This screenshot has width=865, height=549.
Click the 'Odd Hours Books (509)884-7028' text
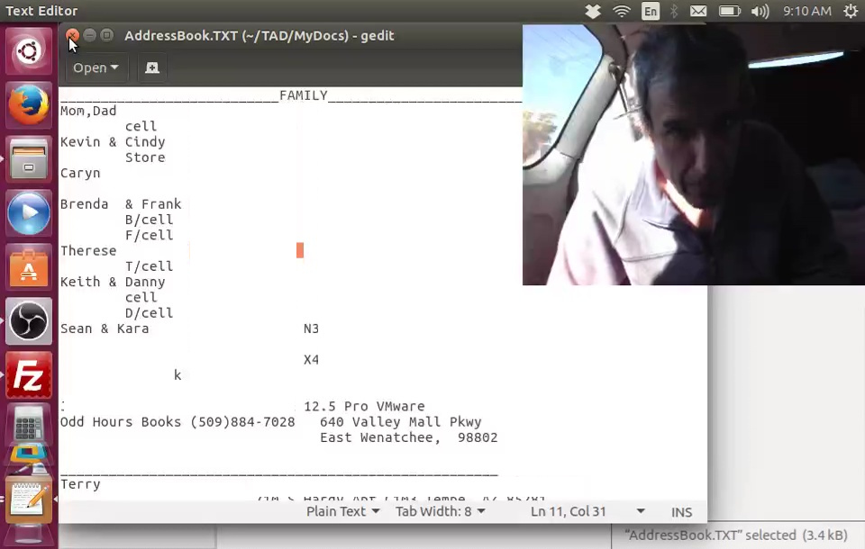(178, 422)
